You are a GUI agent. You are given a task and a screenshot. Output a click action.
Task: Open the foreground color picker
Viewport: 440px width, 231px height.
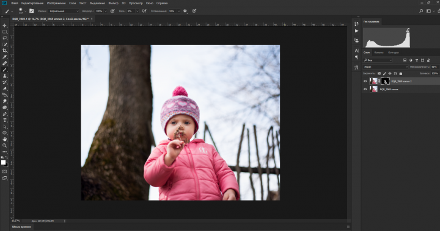3,162
